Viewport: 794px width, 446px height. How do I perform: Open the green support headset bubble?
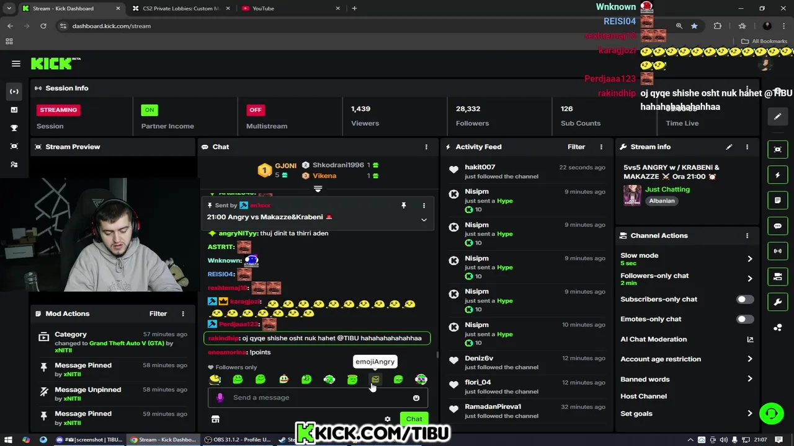click(x=771, y=413)
